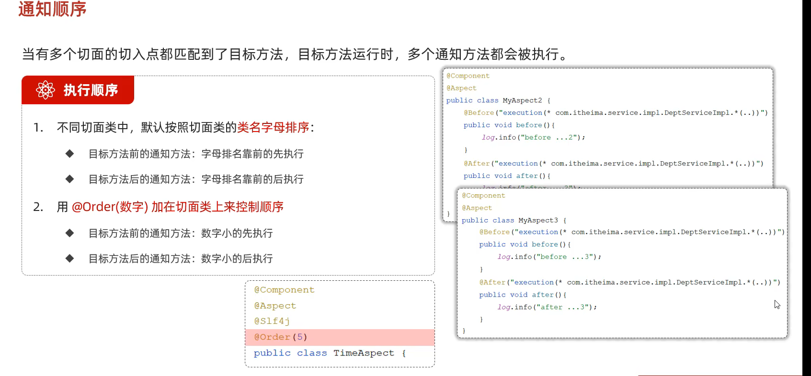
Task: Click the 通知顺序 slide title
Action: [x=52, y=10]
